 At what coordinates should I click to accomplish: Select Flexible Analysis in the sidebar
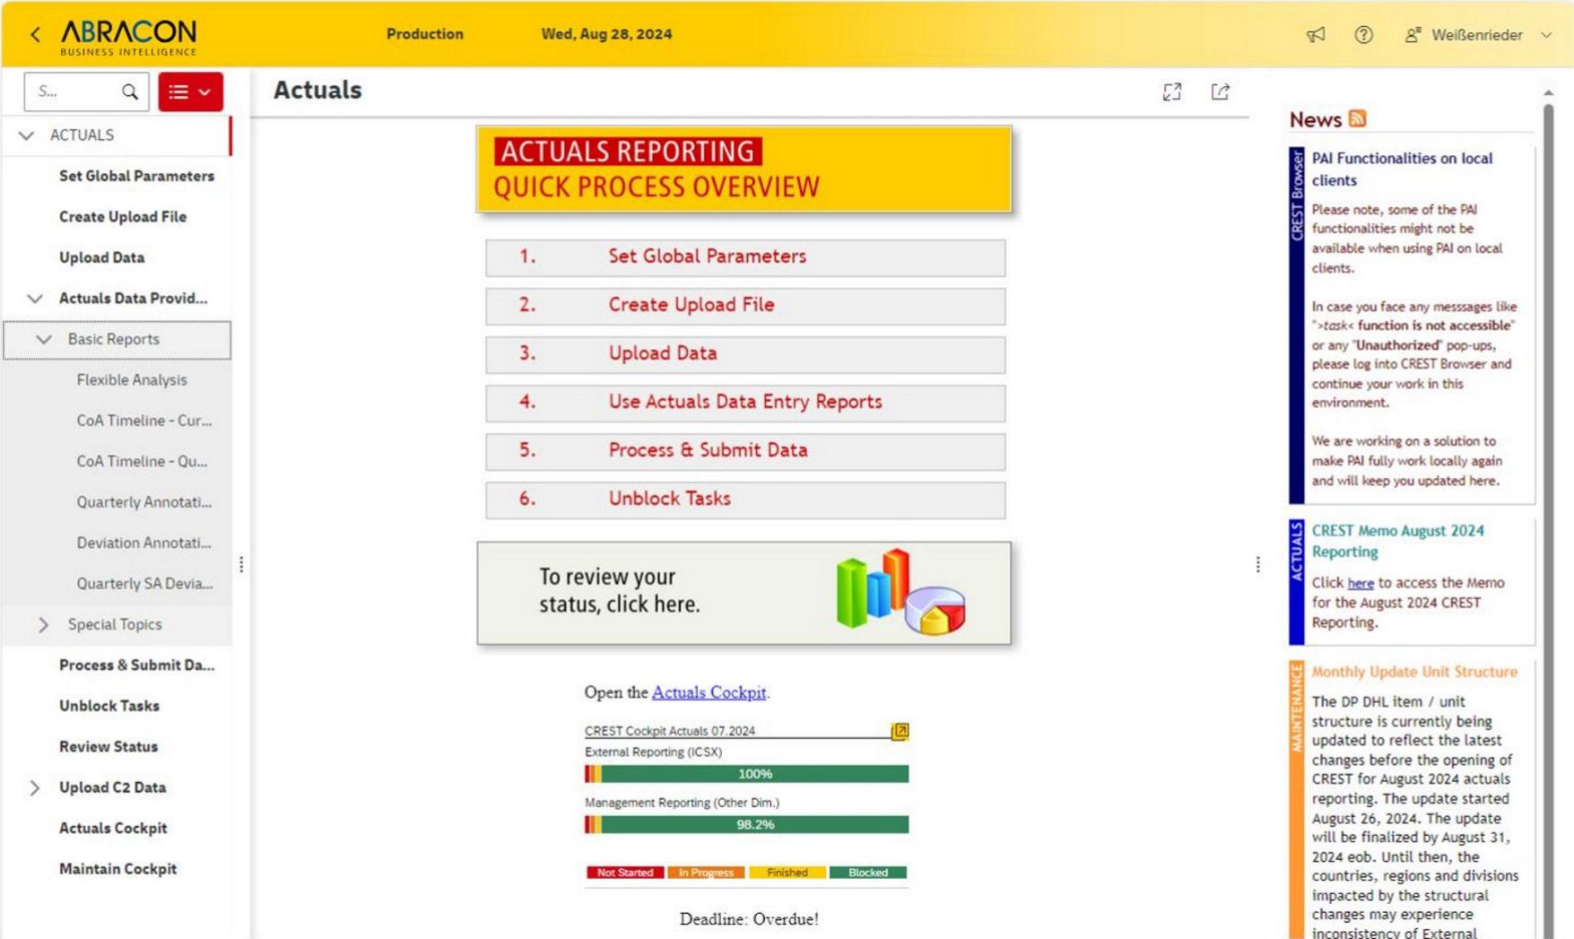tap(132, 379)
